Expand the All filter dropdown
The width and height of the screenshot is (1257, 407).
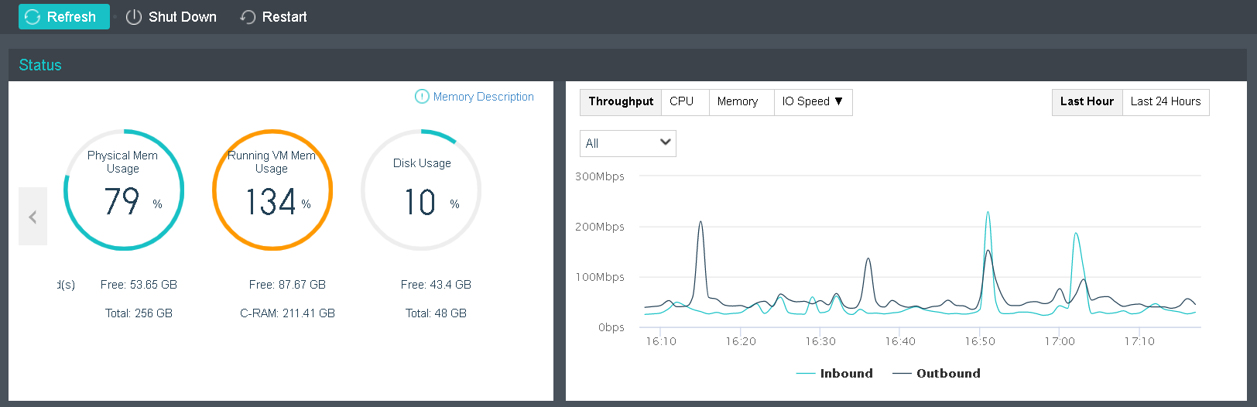[628, 143]
